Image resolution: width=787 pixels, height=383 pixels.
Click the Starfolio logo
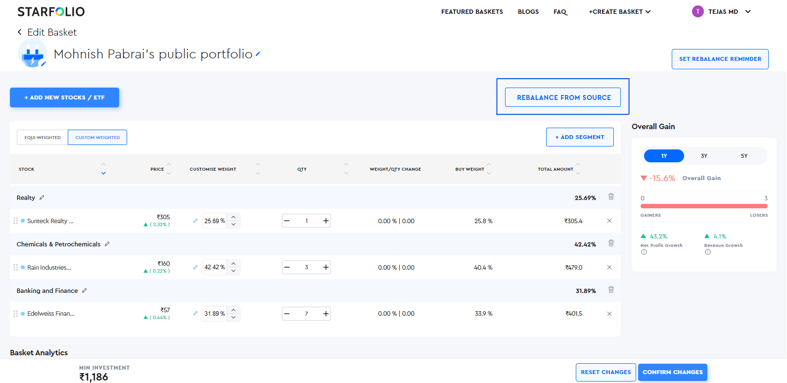[x=51, y=11]
